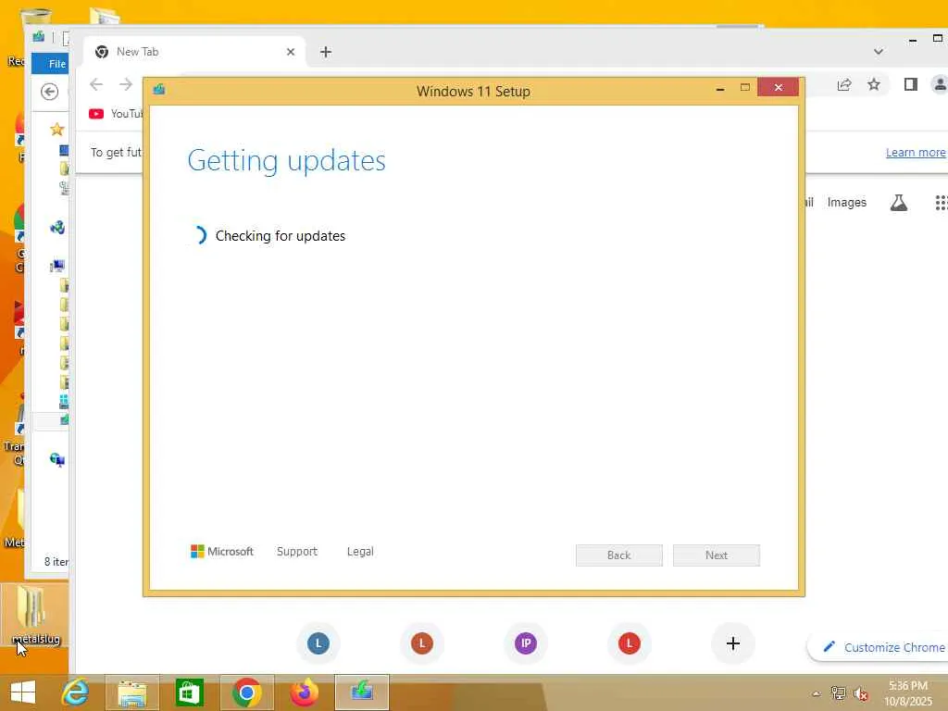The height and width of the screenshot is (711, 948).
Task: Open network icon in system tray
Action: pyautogui.click(x=838, y=693)
